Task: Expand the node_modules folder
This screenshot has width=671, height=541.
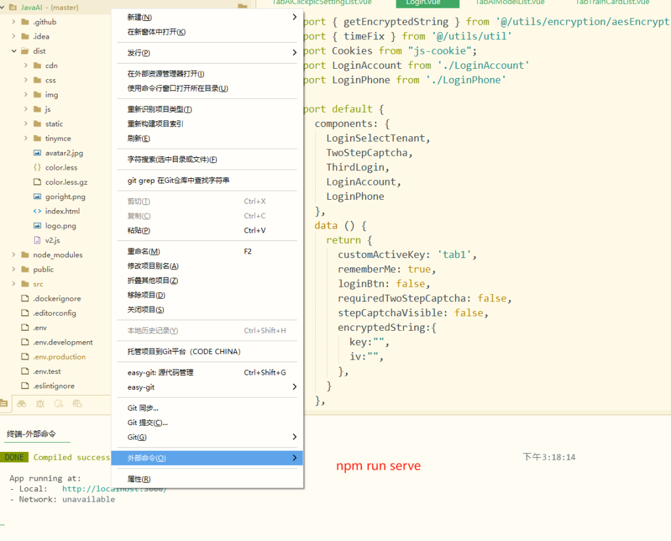Action: click(x=14, y=255)
